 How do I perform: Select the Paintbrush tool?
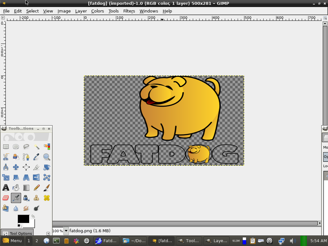[x=47, y=188]
